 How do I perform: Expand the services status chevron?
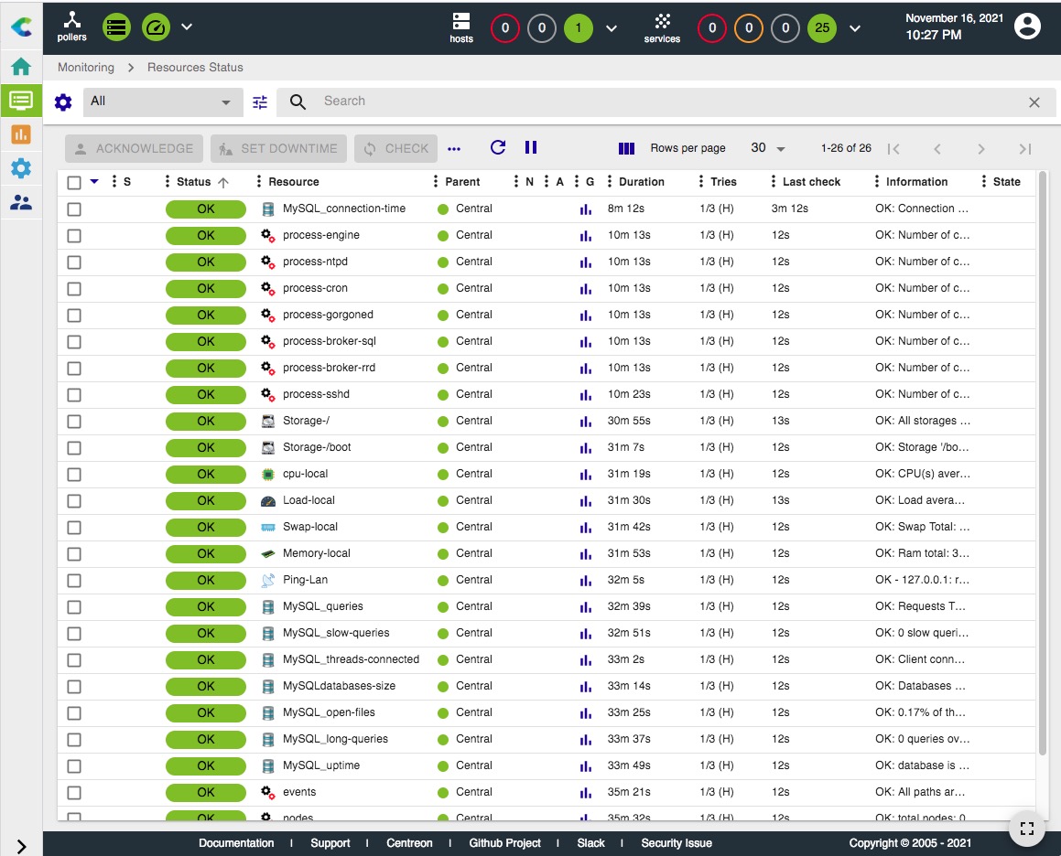855,27
